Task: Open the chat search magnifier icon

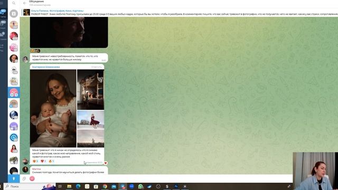Action: (x=14, y=3)
